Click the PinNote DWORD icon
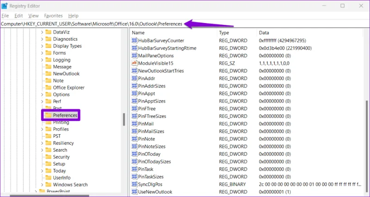Viewport: 370px width, 197px height. click(x=134, y=139)
